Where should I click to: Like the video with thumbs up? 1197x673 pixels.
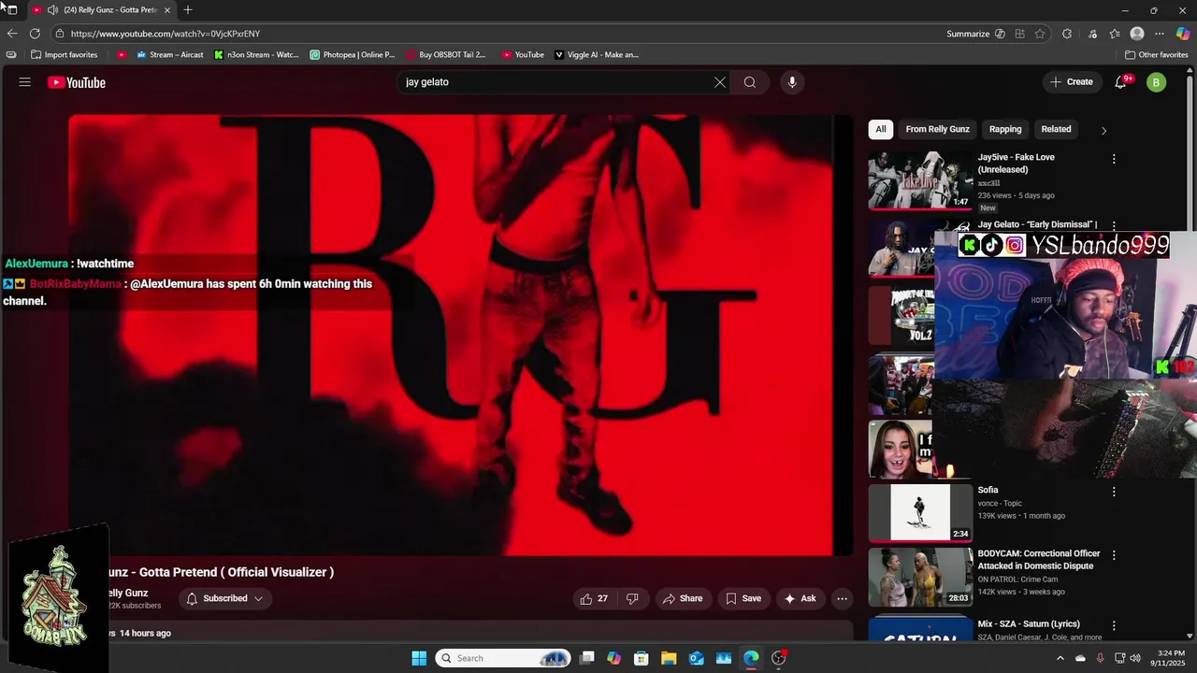click(x=594, y=598)
